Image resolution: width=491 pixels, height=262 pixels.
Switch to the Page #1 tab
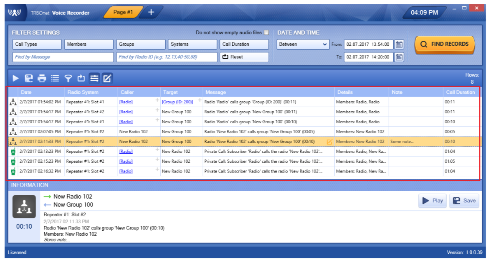point(123,12)
